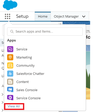The height and width of the screenshot is (112, 96).
Task: Click the View All link
Action: coord(14,106)
